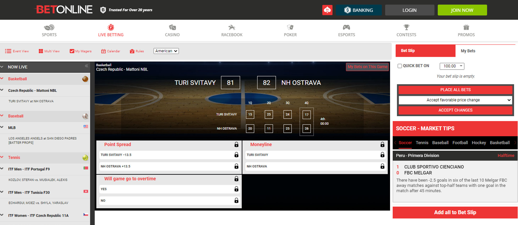
Task: Go to Poker cards icon
Action: point(290,27)
